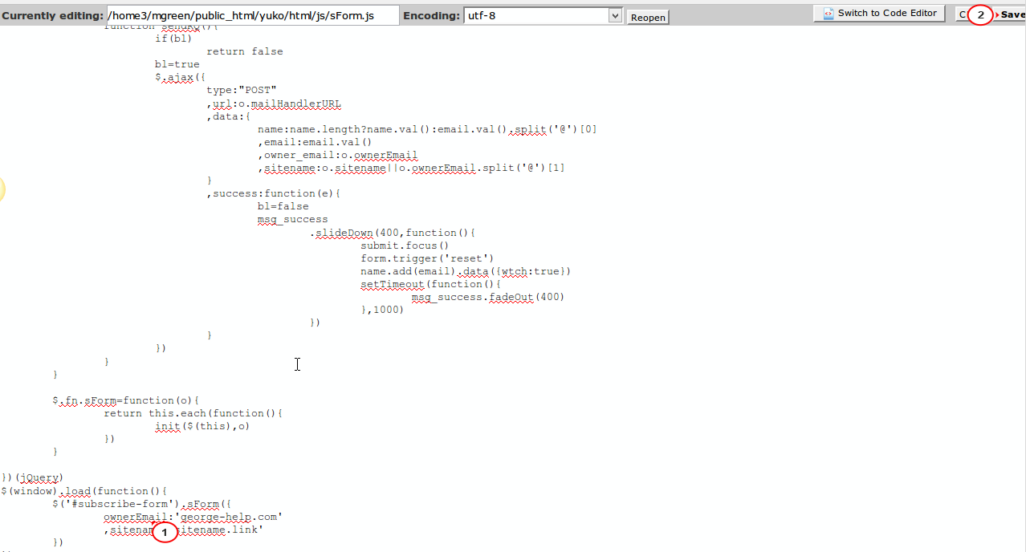Place cursor on the msg_success.fadeOut(400) line
This screenshot has width=1026, height=552.
pyautogui.click(x=488, y=297)
